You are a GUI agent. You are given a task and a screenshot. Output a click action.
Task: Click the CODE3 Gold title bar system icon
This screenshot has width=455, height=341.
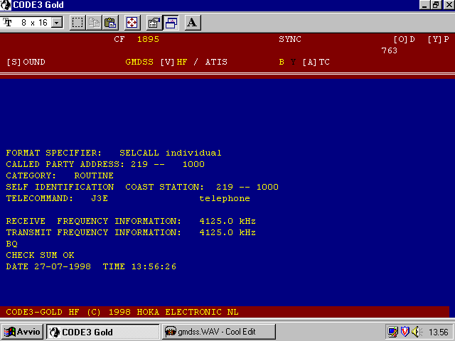[x=6, y=5]
